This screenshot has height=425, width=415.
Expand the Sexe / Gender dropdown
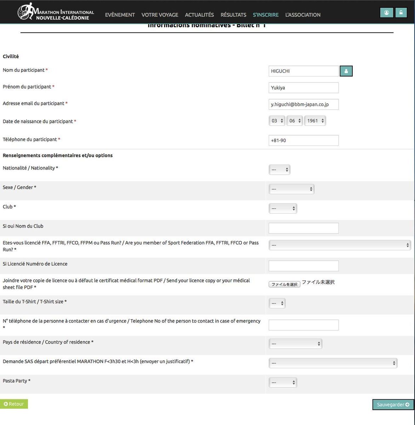pos(291,189)
